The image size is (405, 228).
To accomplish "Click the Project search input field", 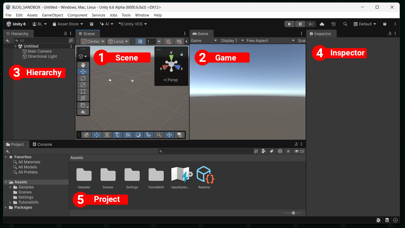I will click(x=206, y=151).
